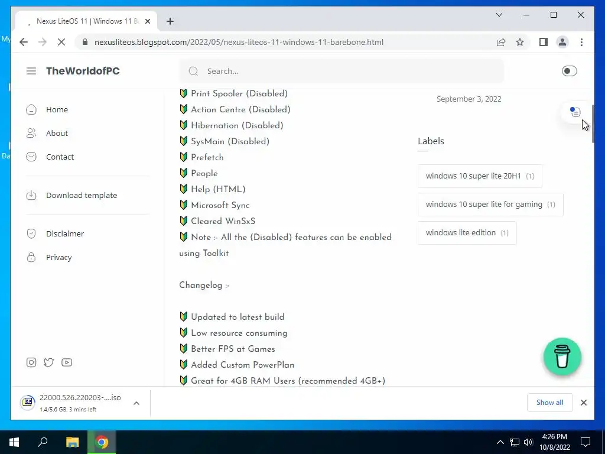Click the Privacy lock icon

tap(31, 257)
